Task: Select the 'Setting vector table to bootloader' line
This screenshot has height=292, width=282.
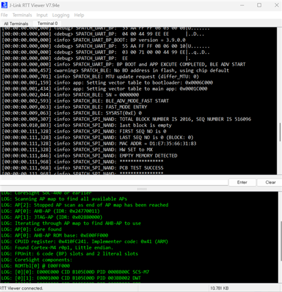Action: pyautogui.click(x=107, y=83)
